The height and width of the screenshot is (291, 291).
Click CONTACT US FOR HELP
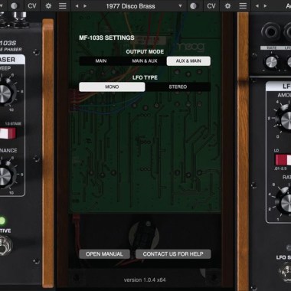point(173,254)
